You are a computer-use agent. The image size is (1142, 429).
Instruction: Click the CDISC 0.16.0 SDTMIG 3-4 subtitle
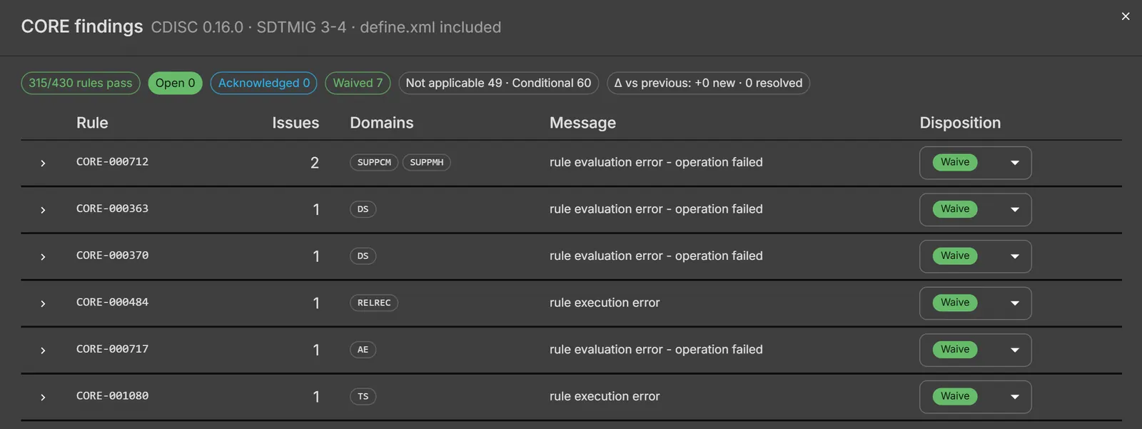point(326,27)
